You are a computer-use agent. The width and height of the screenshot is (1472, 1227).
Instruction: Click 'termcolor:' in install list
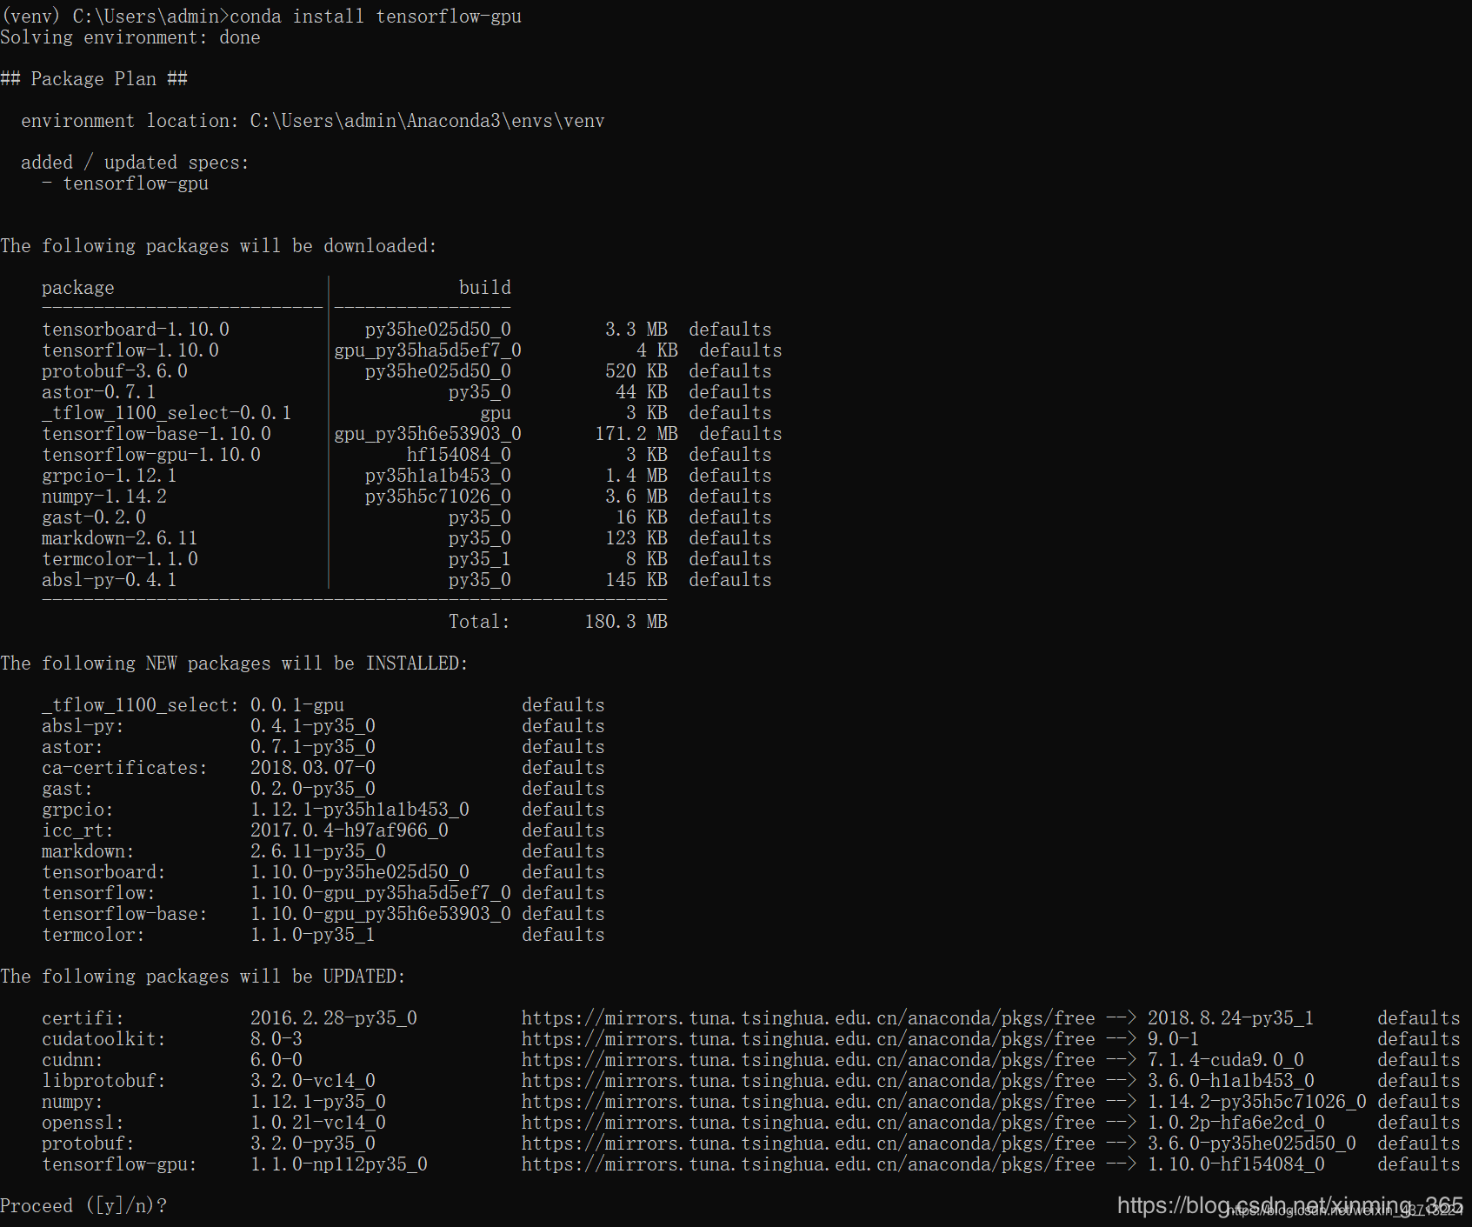coord(94,935)
